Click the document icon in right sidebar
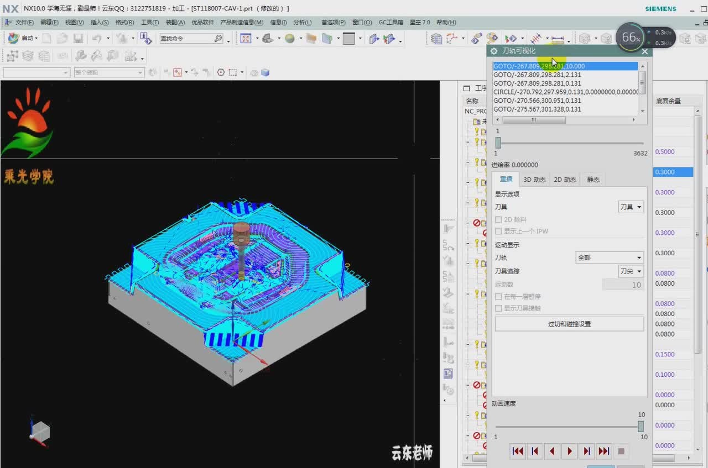708x468 pixels. tap(448, 374)
